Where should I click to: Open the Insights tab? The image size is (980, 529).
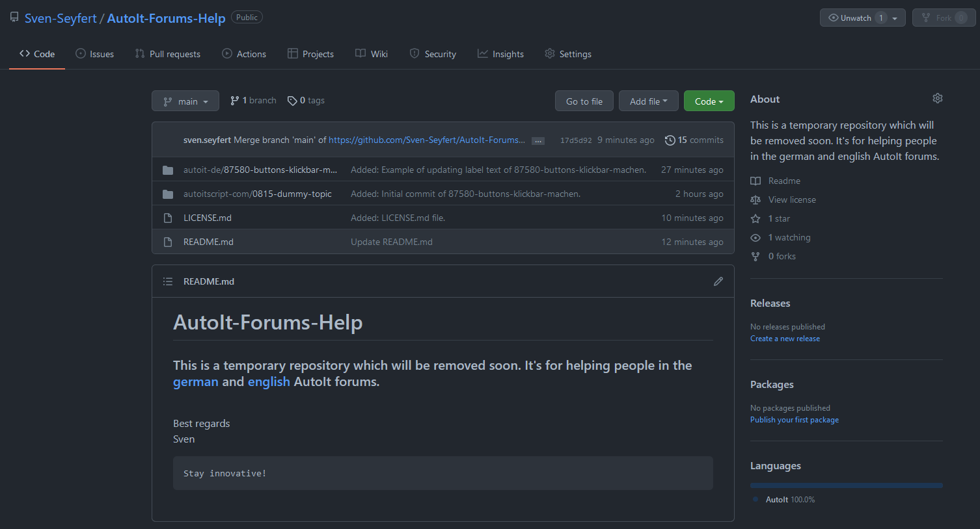pyautogui.click(x=500, y=54)
